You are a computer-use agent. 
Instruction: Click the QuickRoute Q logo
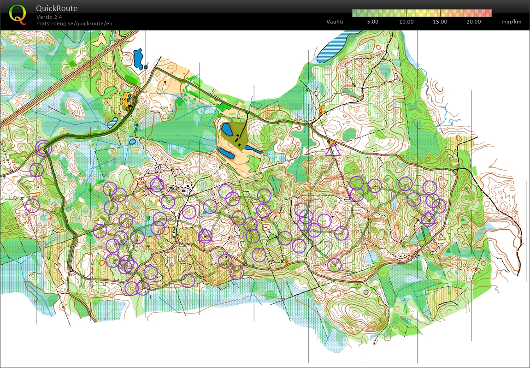point(18,14)
